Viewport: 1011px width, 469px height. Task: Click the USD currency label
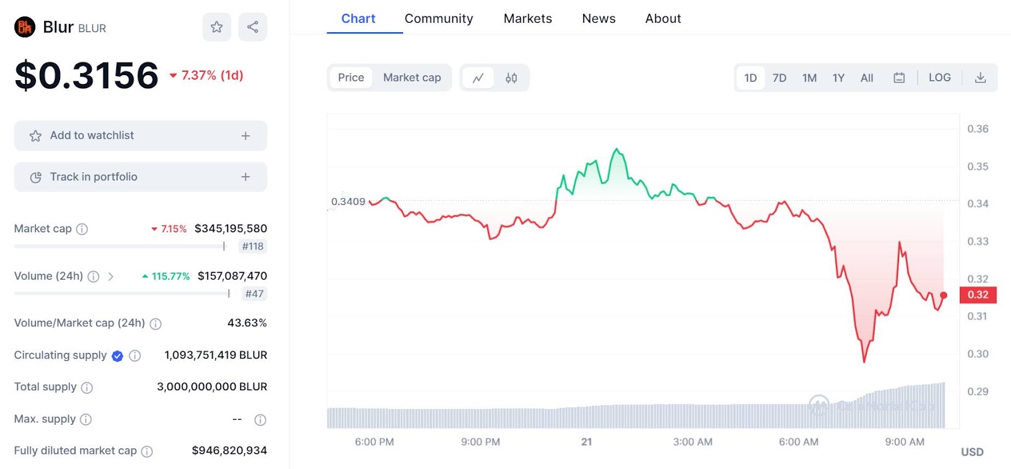tap(972, 452)
